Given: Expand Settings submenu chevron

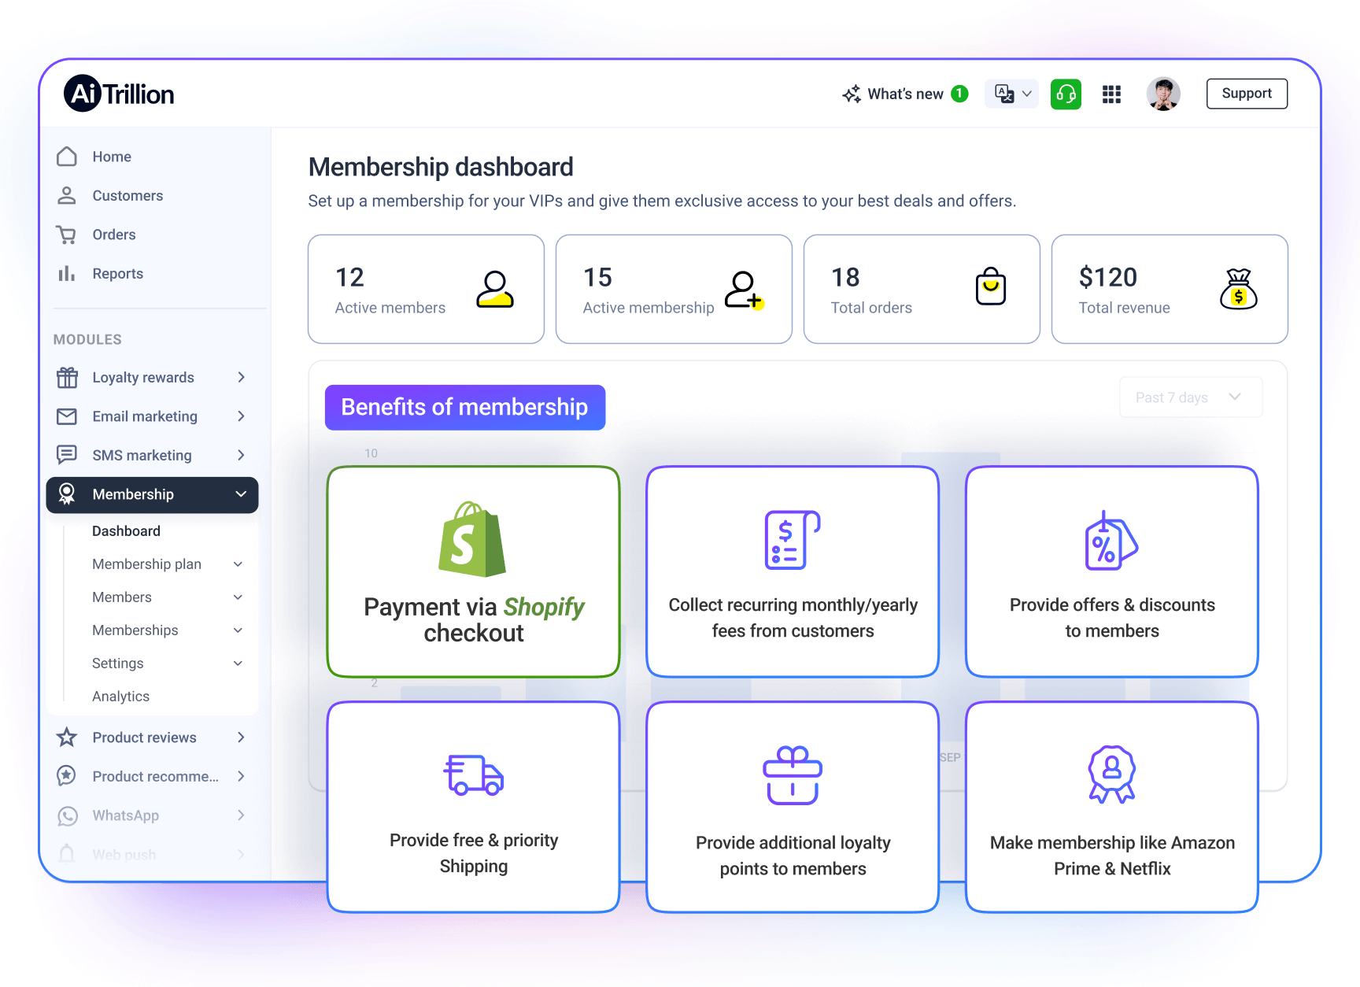Looking at the screenshot, I should (x=238, y=664).
